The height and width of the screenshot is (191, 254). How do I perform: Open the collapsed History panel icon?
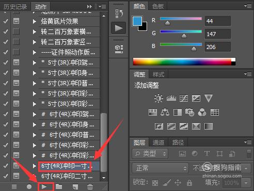pos(119,13)
